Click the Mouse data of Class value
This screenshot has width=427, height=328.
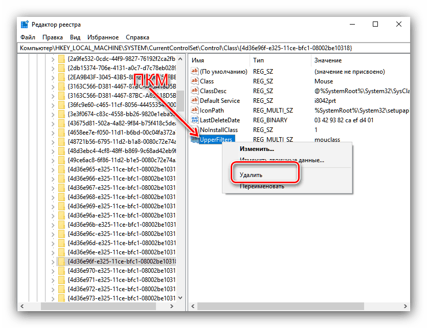click(x=324, y=81)
